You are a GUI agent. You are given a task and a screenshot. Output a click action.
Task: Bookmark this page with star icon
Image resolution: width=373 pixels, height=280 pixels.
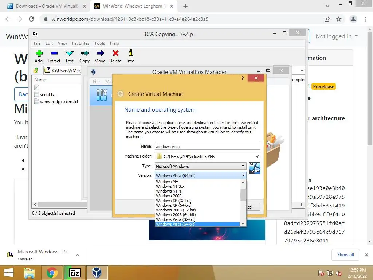339,19
